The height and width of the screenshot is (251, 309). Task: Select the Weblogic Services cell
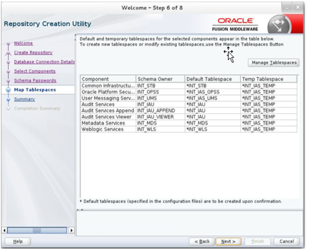click(x=108, y=129)
